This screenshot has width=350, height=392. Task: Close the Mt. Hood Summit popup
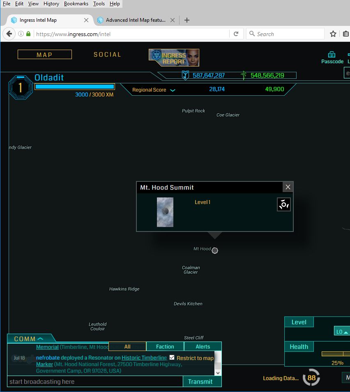(288, 187)
